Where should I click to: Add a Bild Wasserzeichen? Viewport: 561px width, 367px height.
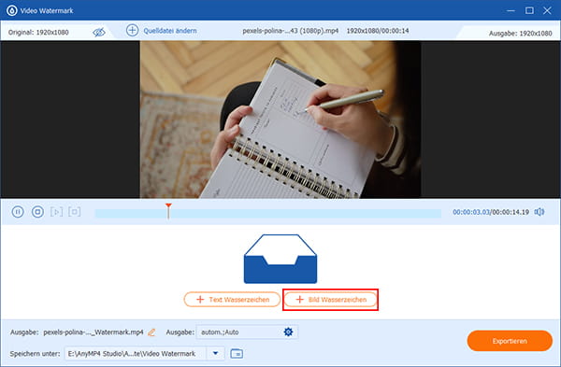tap(330, 300)
